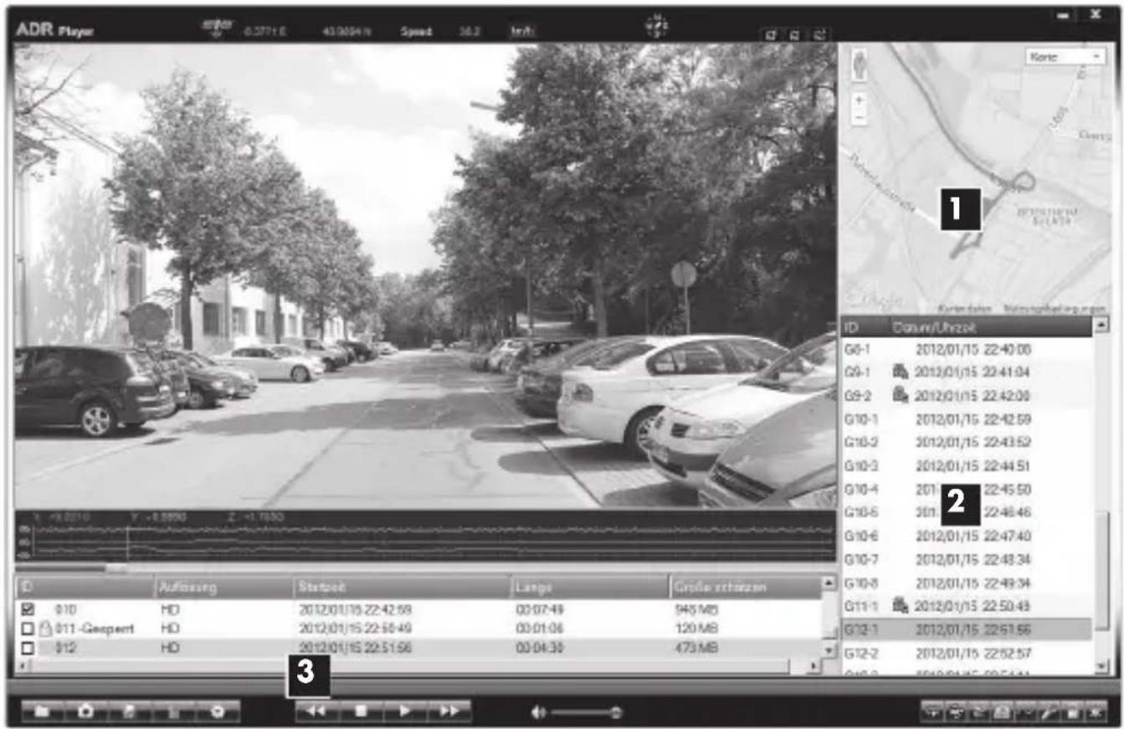
Task: Click the 00:04:30 length cell
Action: coord(538,649)
